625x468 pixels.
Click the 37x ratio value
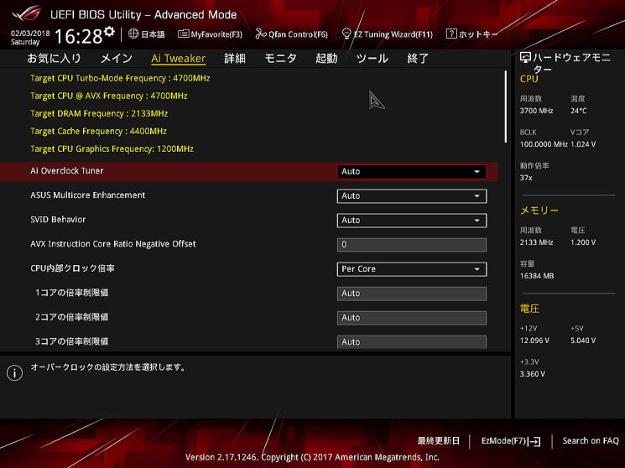[526, 178]
